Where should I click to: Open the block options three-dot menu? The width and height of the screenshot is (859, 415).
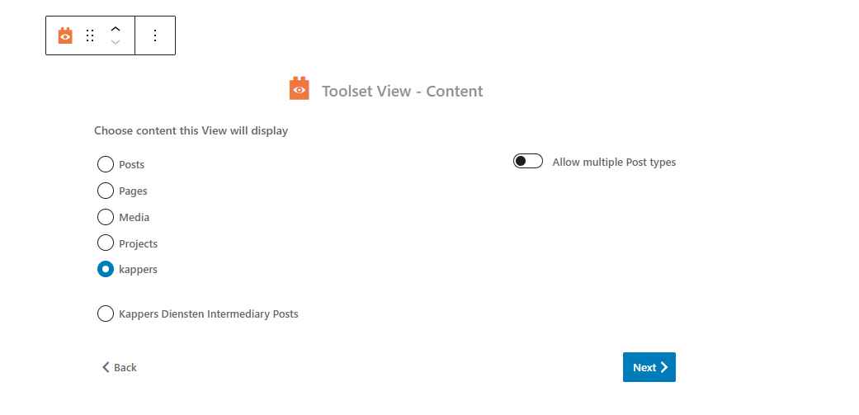coord(155,35)
